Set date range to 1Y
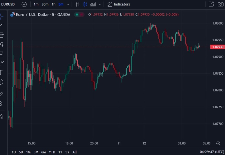225x155 pixels. coord(60,152)
